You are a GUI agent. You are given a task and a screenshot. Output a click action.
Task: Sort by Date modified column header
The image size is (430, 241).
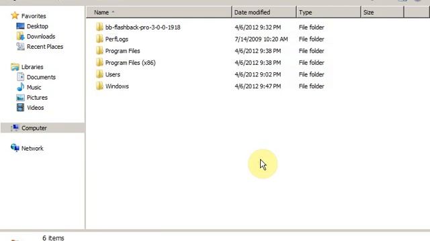[x=264, y=12]
